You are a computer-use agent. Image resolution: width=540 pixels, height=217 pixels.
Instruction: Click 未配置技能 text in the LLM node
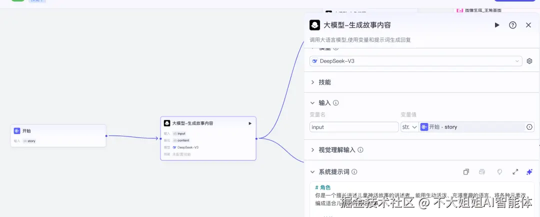point(181,154)
